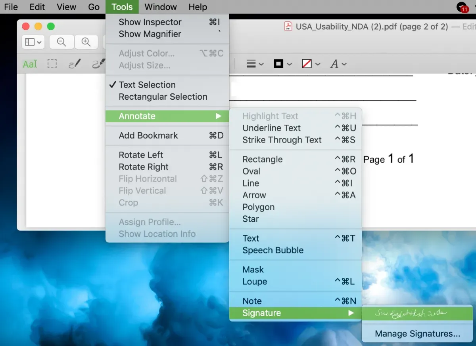Image resolution: width=476 pixels, height=346 pixels.
Task: Click Manage Signatures… option
Action: click(x=417, y=334)
